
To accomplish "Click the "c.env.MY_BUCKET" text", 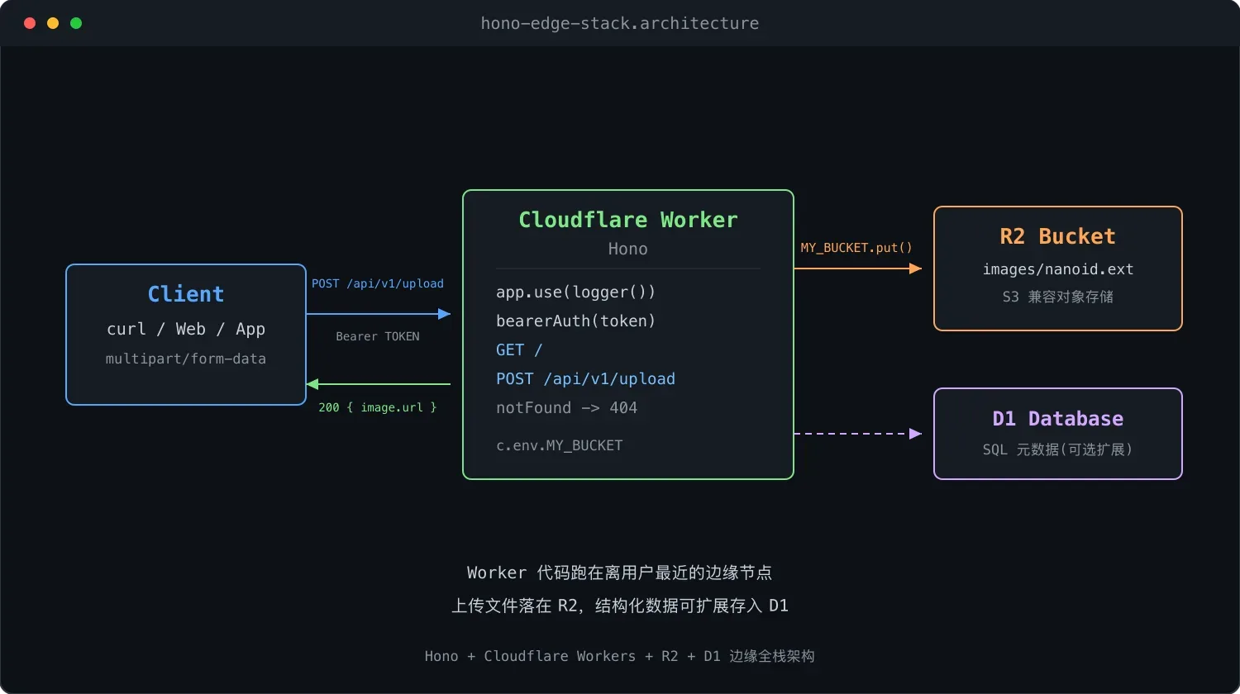I will point(560,445).
